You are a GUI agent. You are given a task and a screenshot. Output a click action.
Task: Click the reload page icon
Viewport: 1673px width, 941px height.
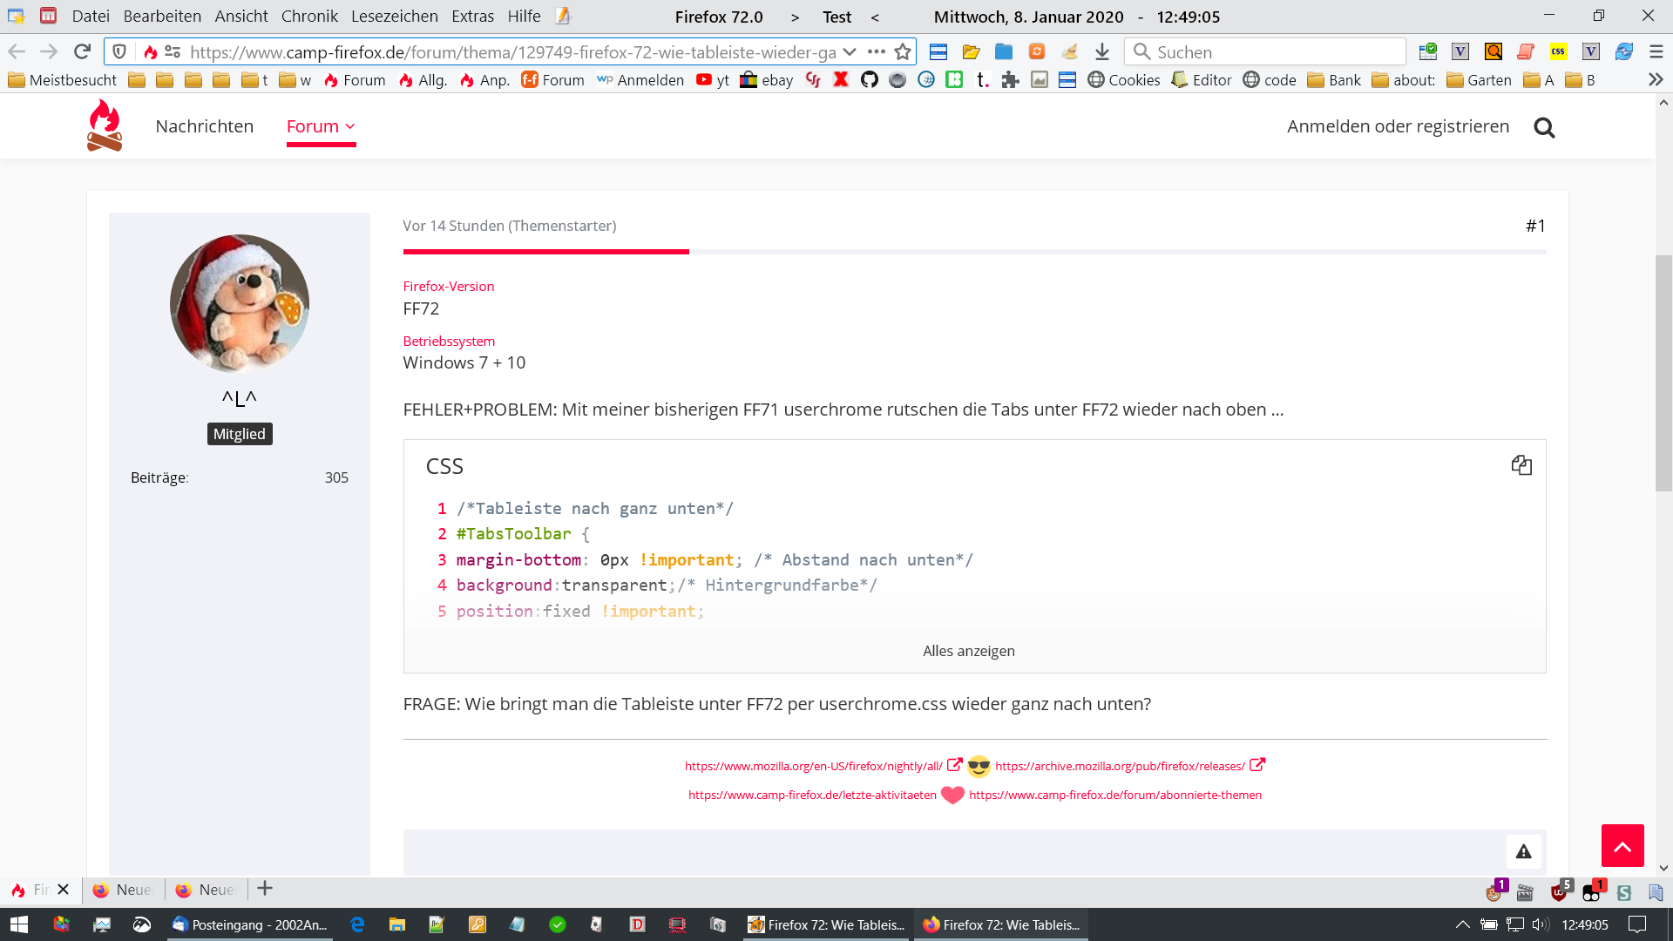coord(82,51)
